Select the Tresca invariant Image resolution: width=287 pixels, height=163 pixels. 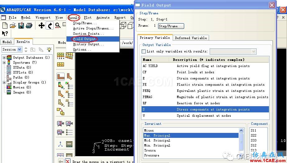191,150
